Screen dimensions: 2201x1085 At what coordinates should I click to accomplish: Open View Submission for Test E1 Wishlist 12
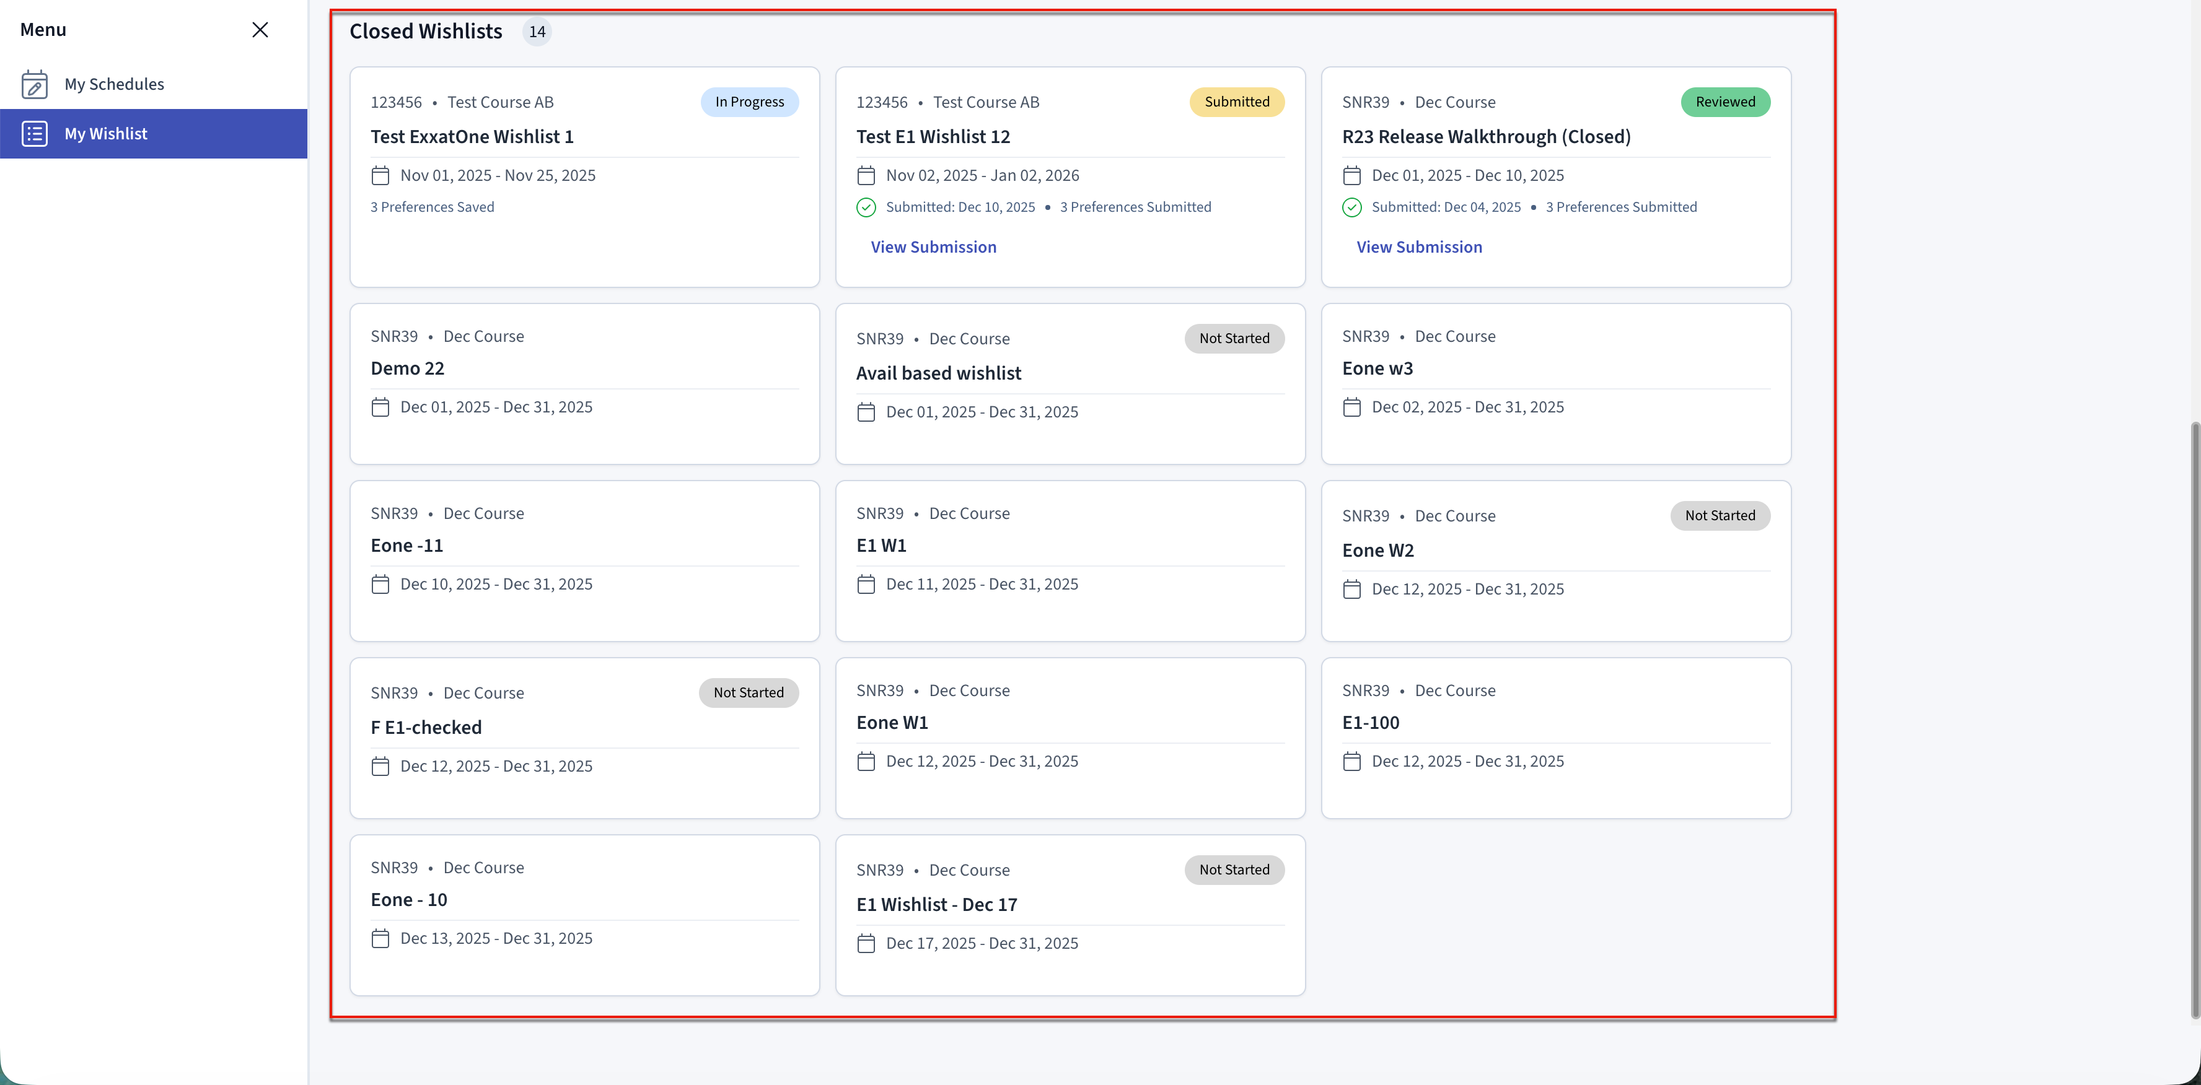(x=933, y=248)
